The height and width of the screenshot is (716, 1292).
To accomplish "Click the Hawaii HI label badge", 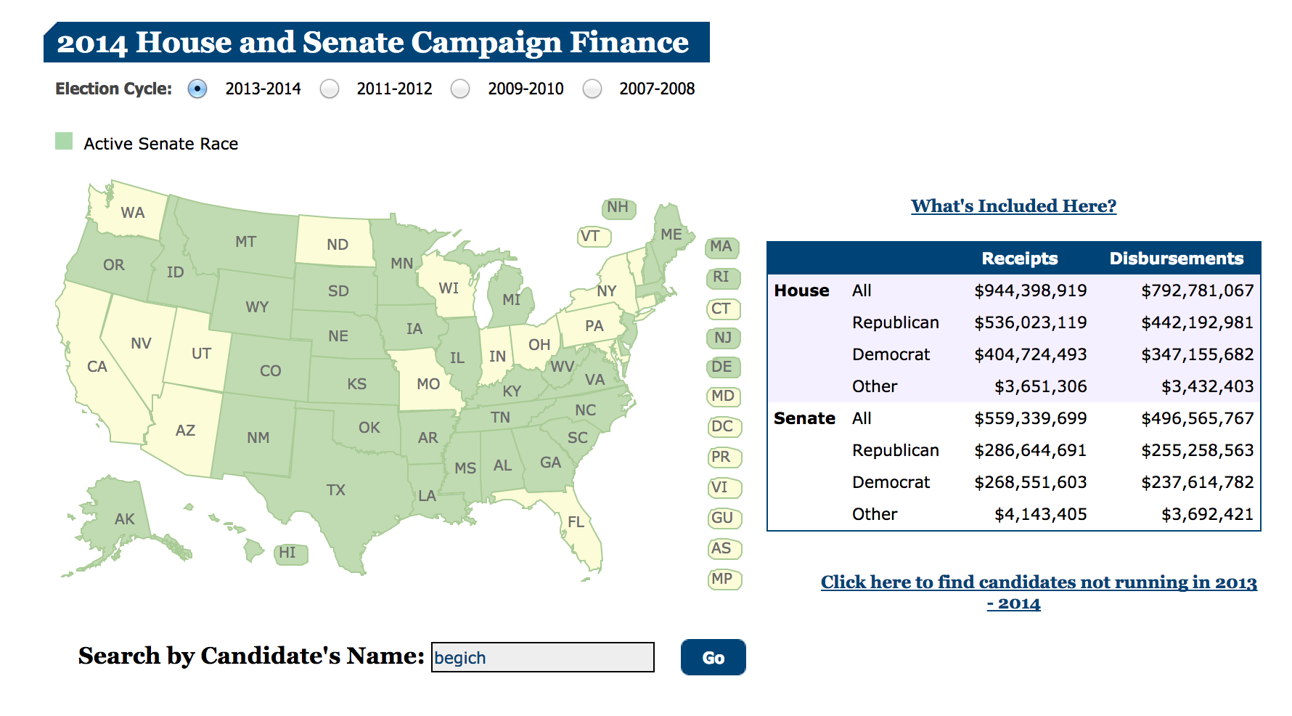I will pyautogui.click(x=288, y=553).
